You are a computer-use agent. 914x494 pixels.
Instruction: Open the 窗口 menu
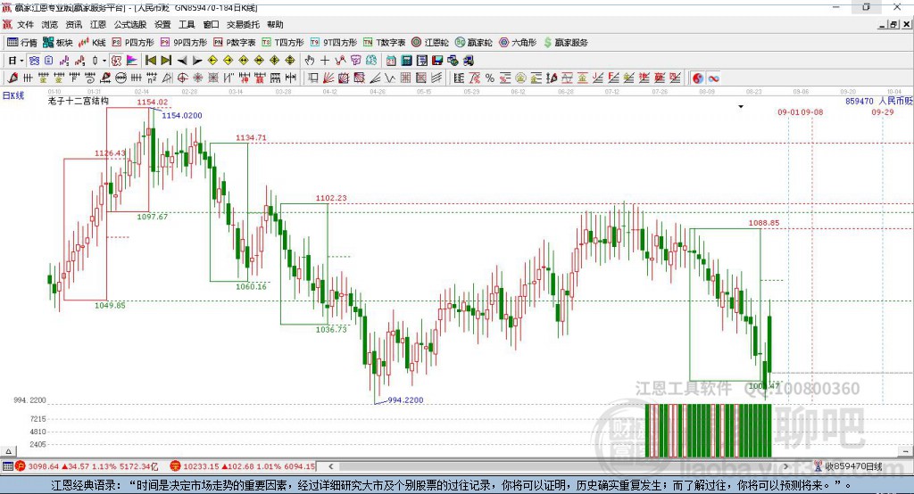point(211,24)
